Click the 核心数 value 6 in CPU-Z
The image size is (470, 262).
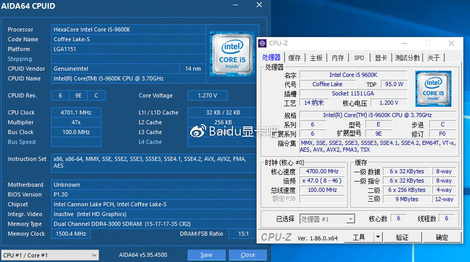399,219
